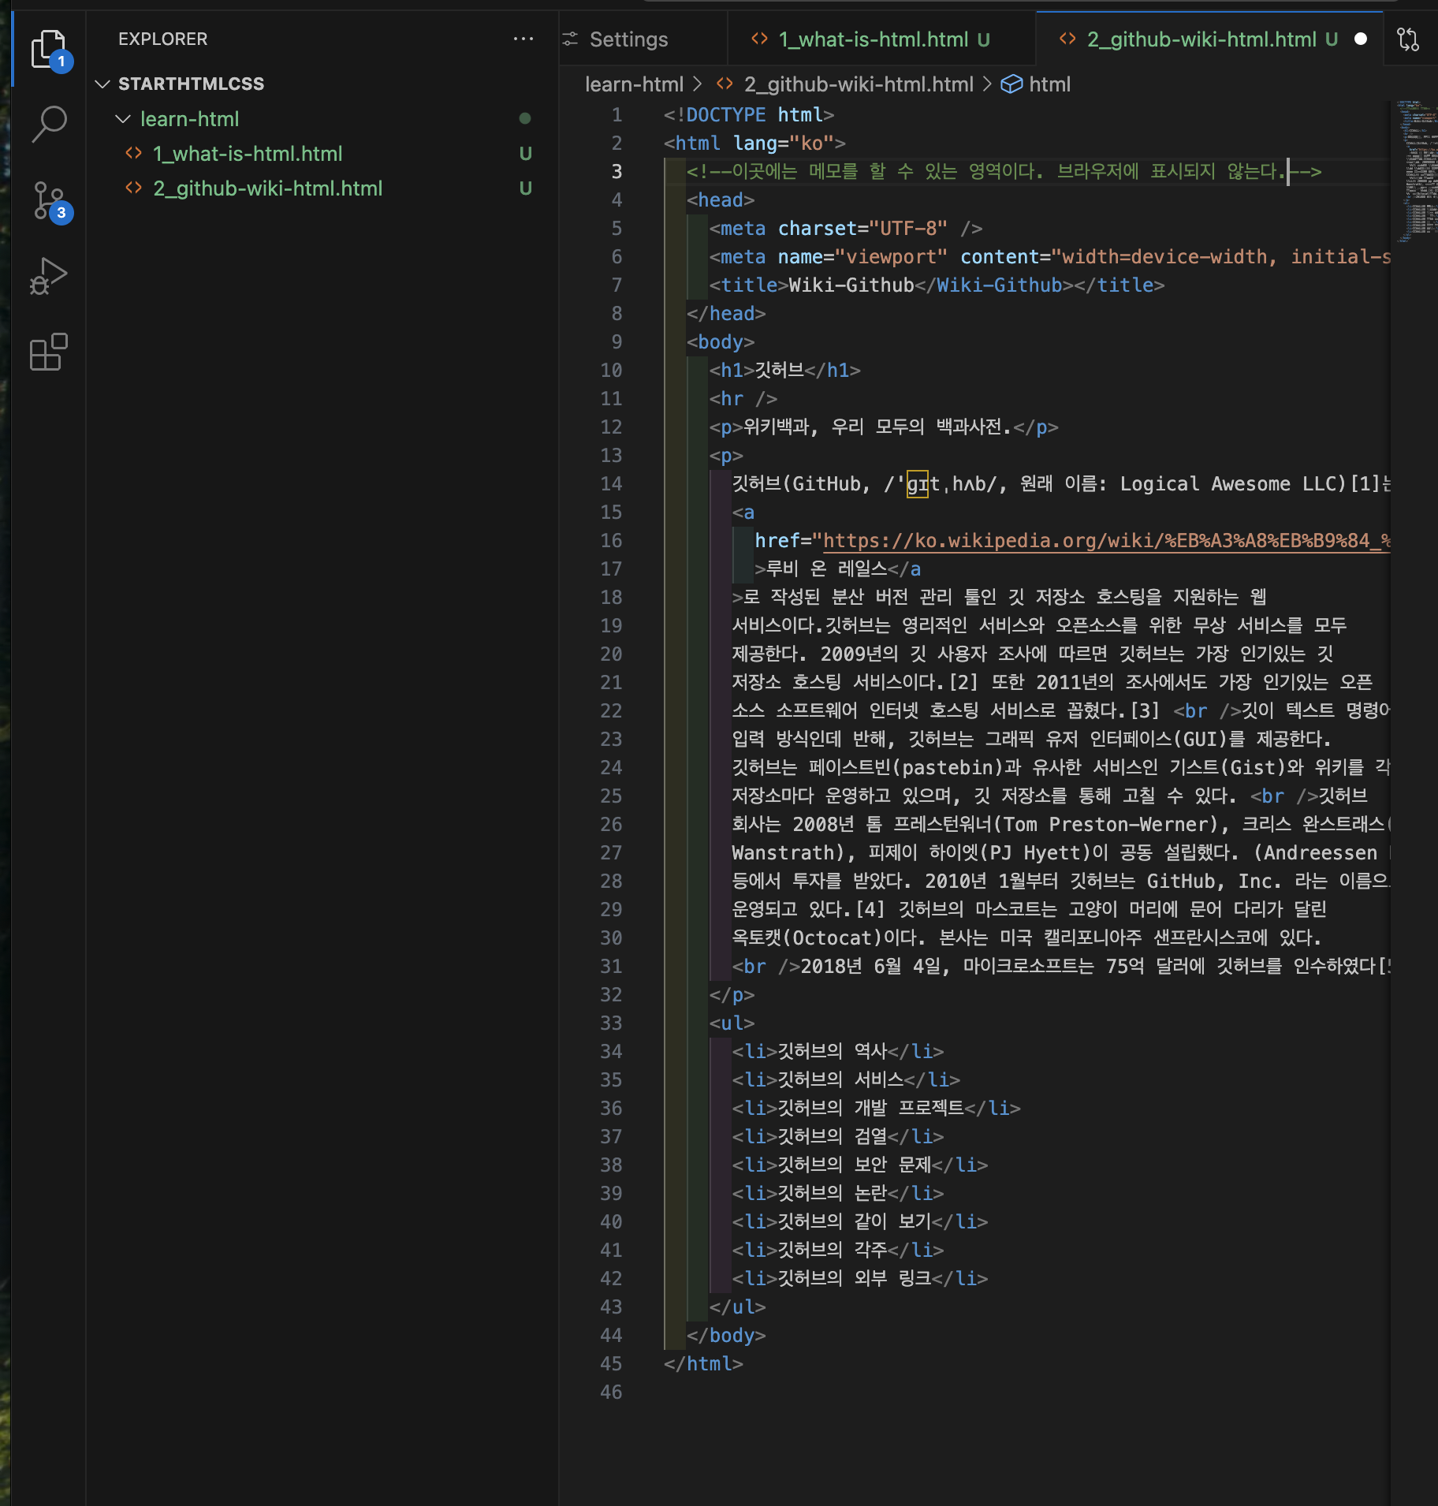
Task: Click the untracked U badge beside 2_github-wiki-html.html
Action: coord(525,188)
